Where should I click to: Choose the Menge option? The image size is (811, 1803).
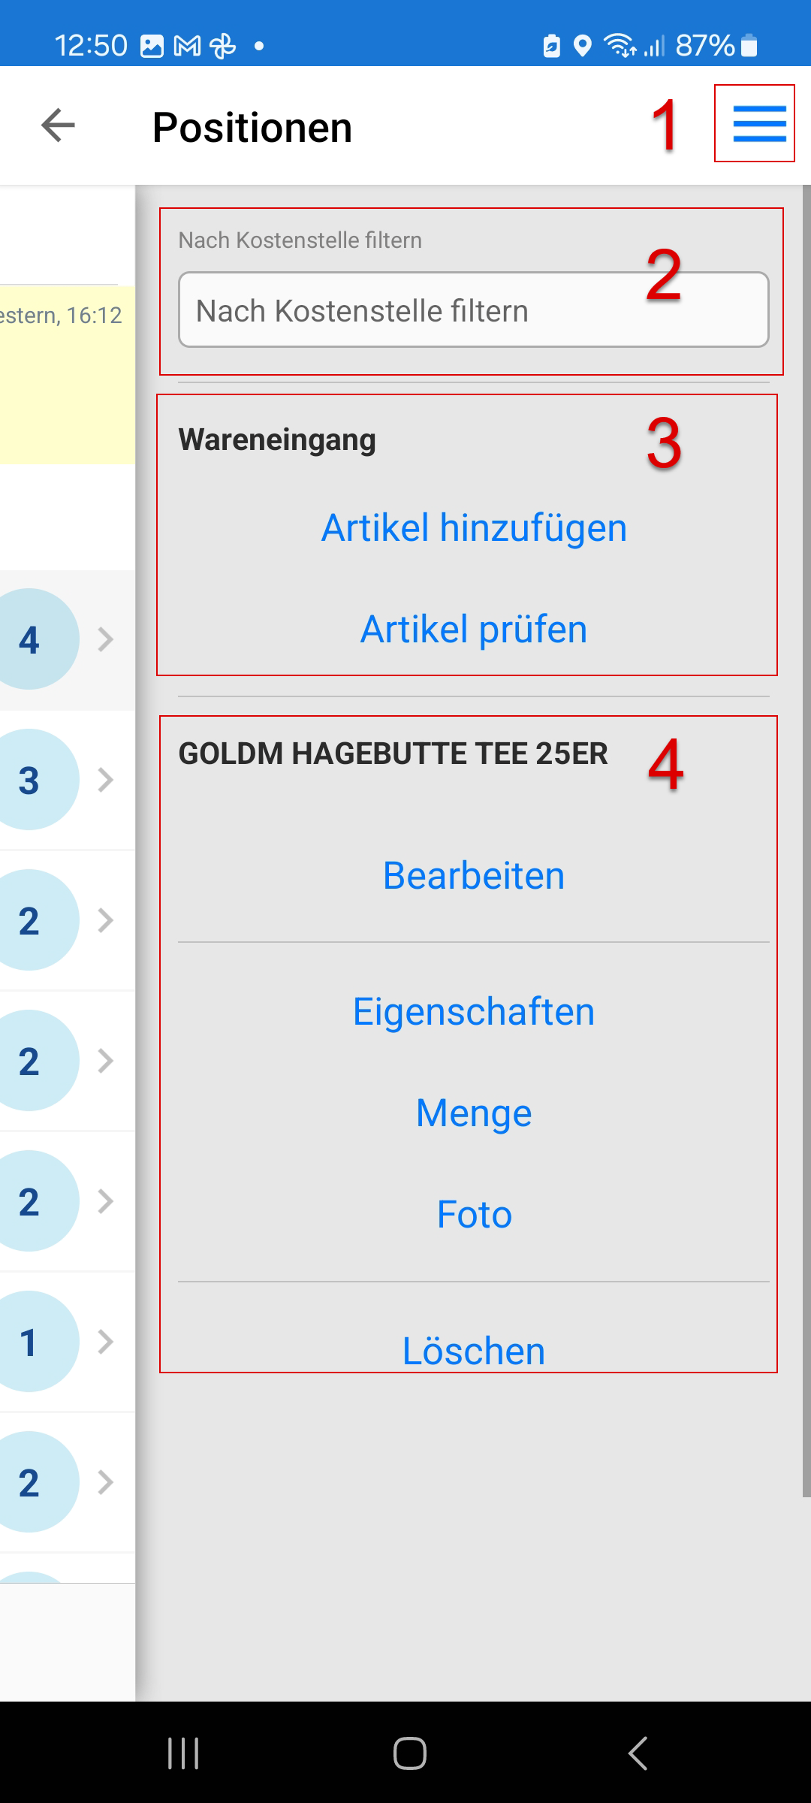(x=474, y=1113)
